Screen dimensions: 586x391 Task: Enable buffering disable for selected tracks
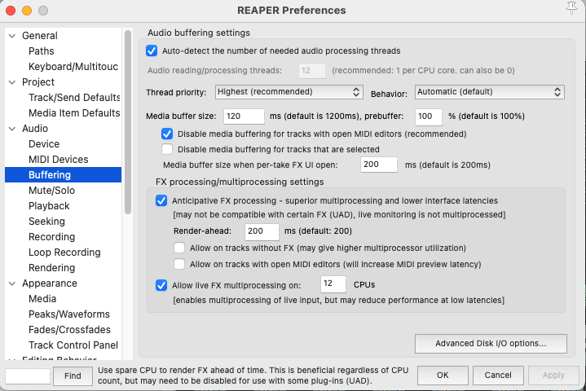tap(167, 149)
